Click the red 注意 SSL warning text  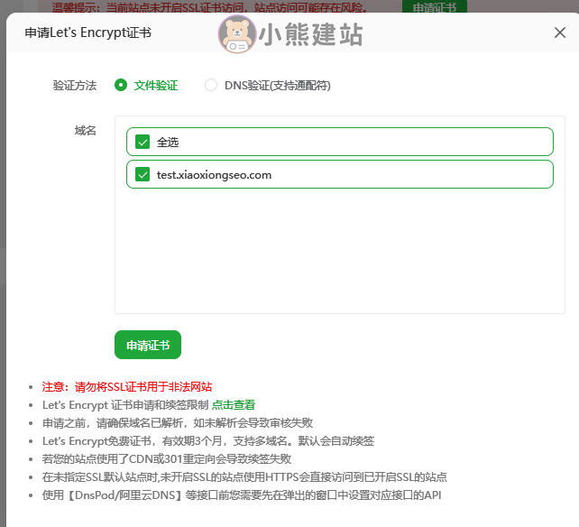coord(127,386)
